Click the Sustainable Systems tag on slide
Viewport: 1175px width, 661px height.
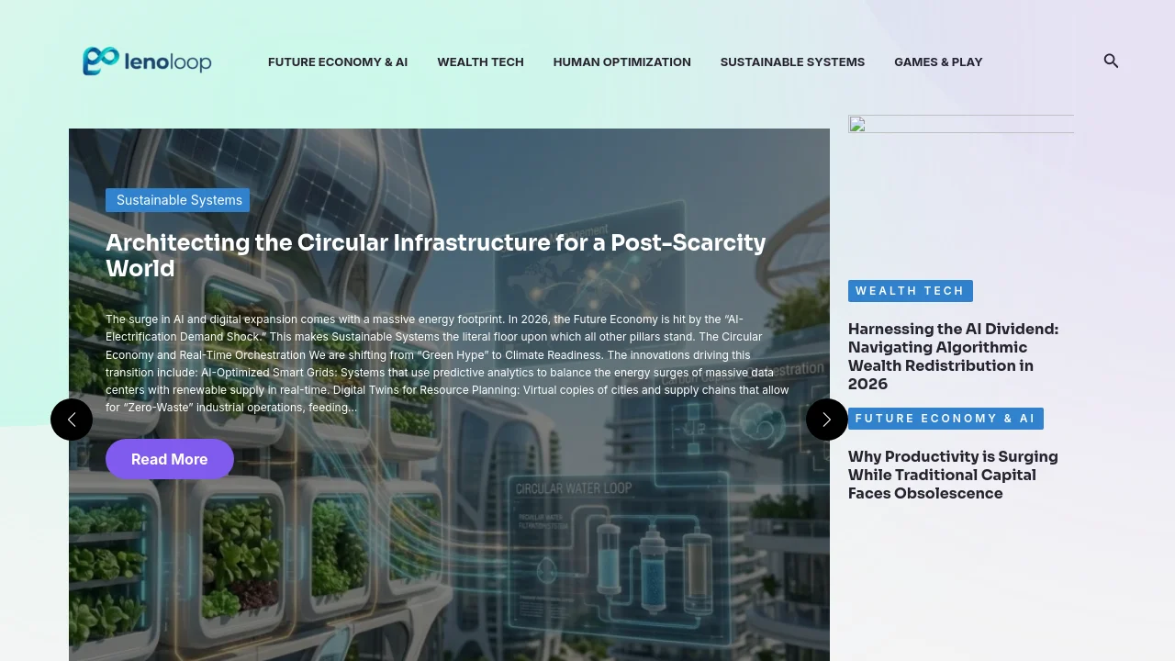coord(178,200)
